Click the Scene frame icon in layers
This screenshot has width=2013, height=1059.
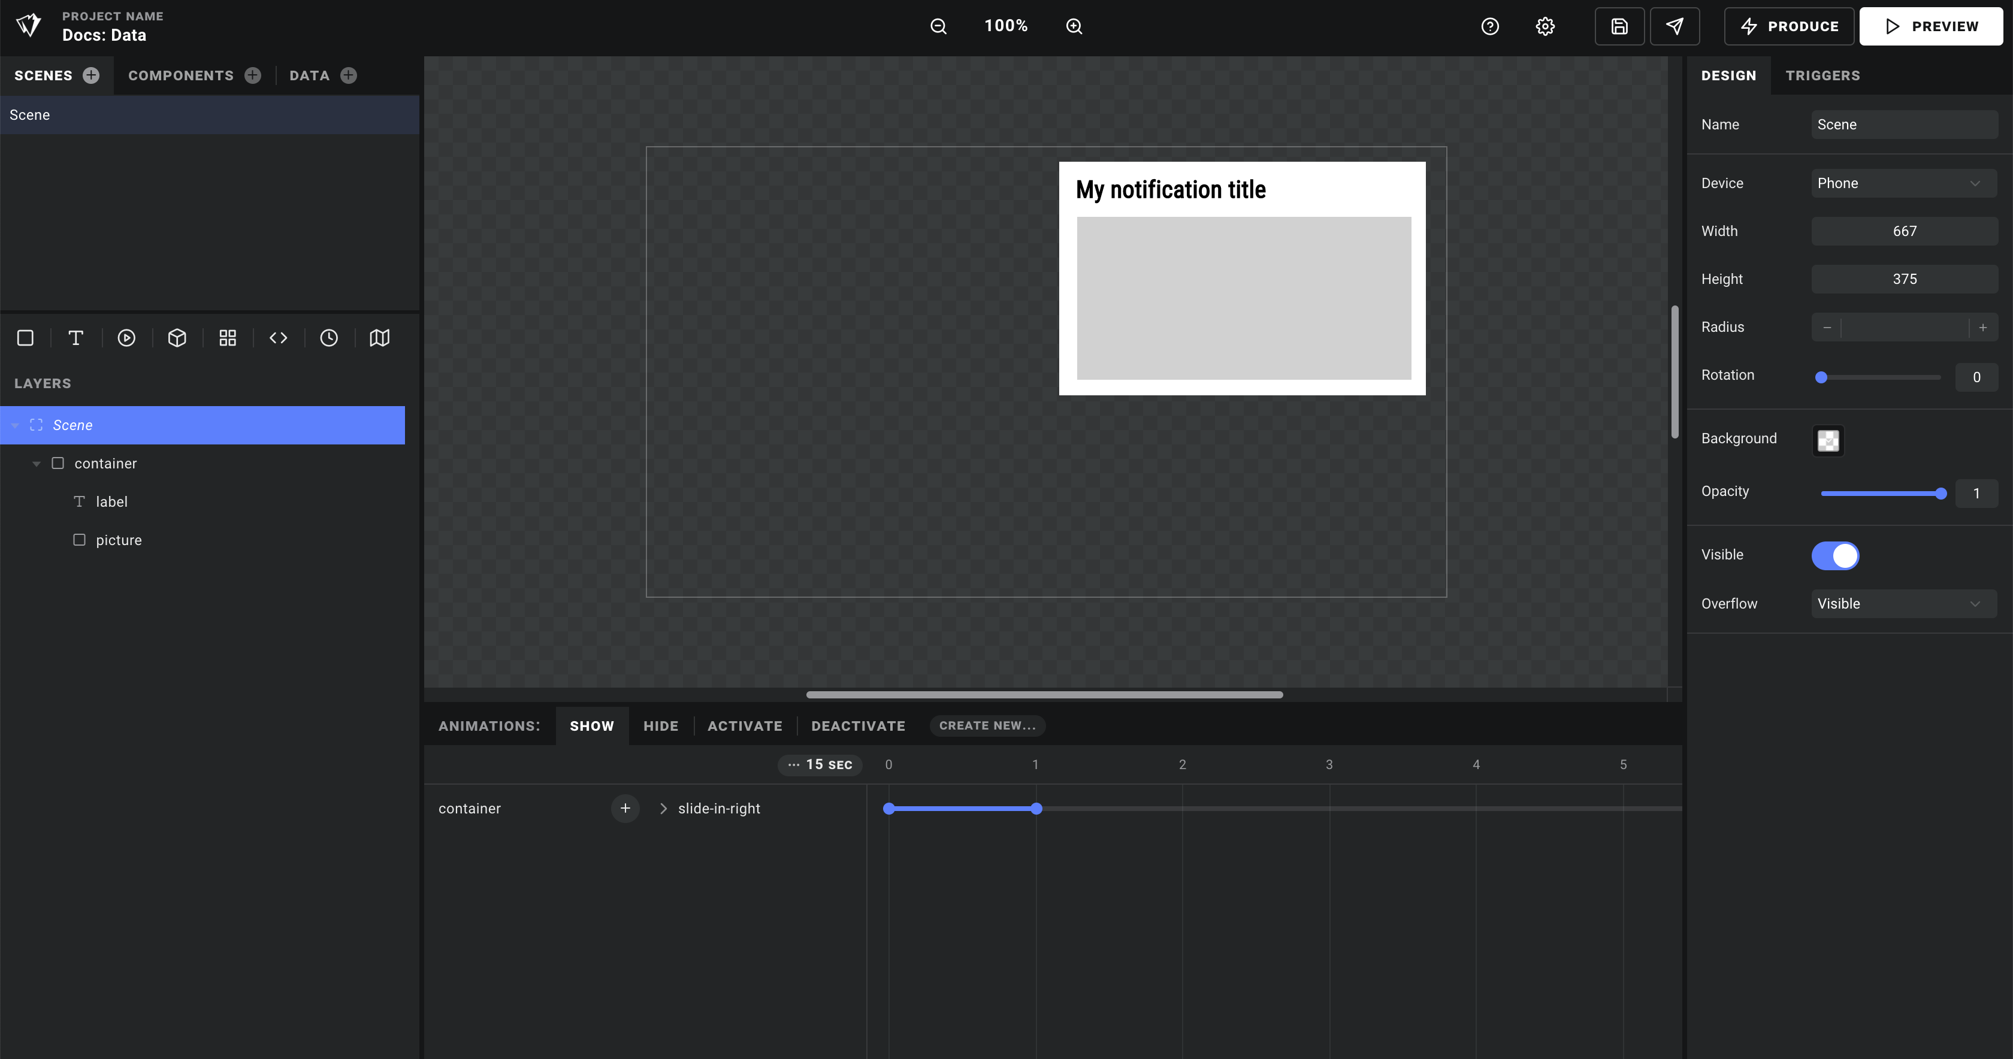click(x=36, y=425)
